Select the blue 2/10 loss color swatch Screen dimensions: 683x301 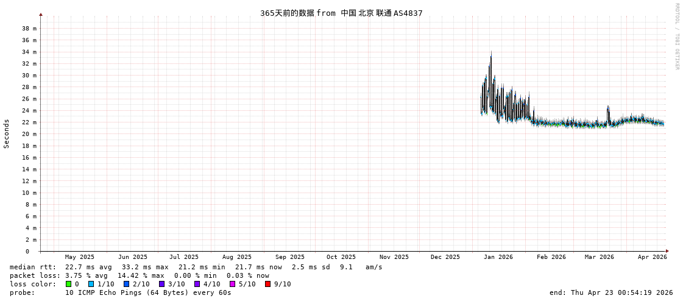pos(127,284)
